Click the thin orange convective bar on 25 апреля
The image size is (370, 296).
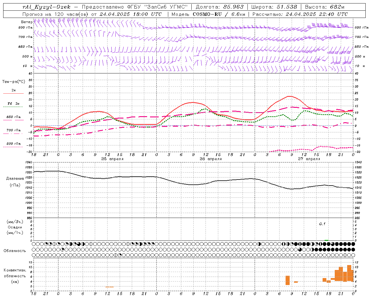click(110, 287)
